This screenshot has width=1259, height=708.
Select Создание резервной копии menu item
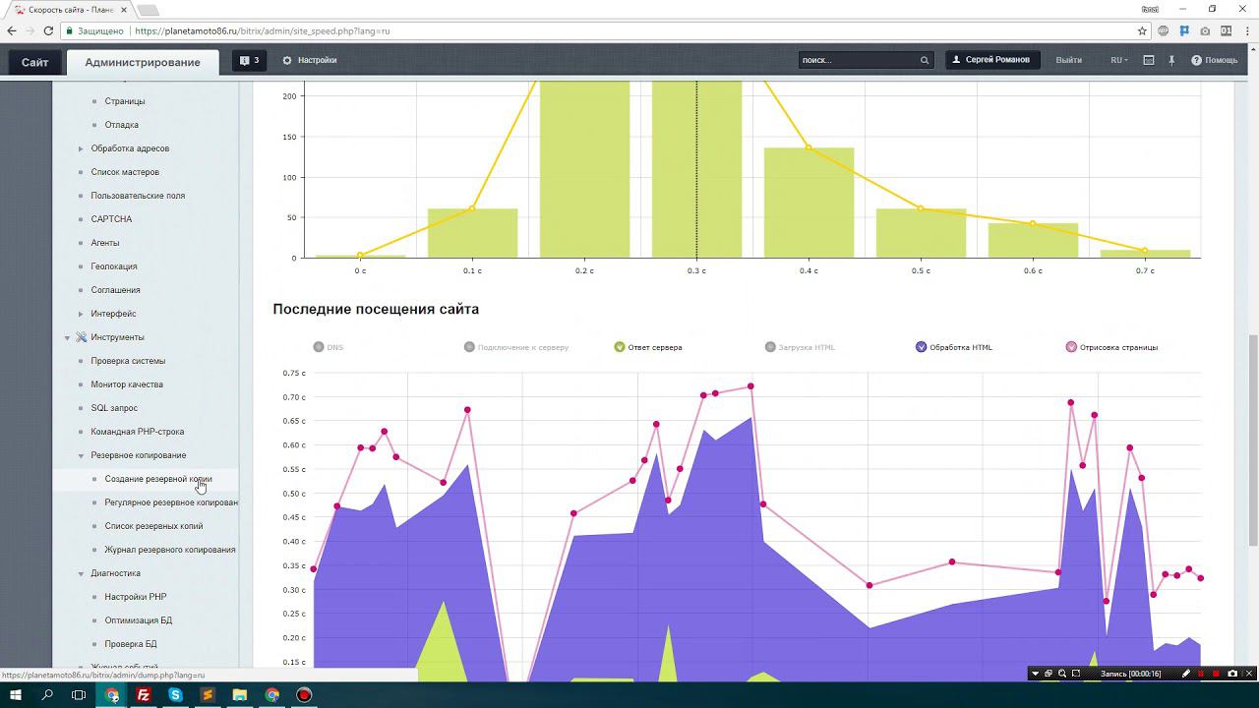pyautogui.click(x=158, y=479)
